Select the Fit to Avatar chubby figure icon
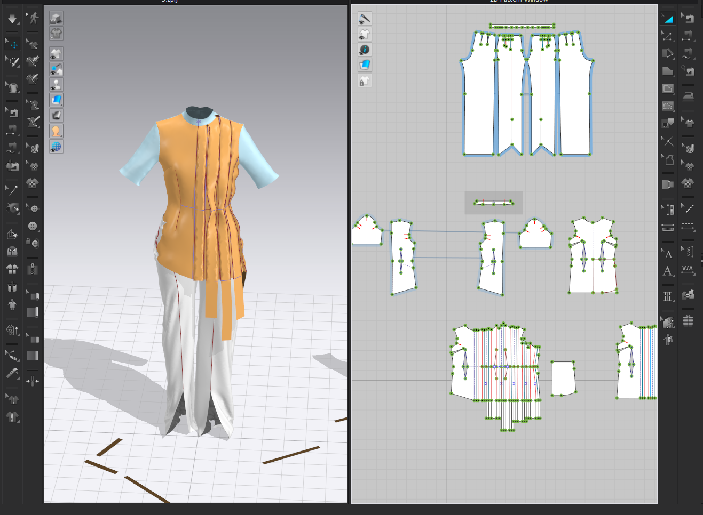Screen dimensions: 703x515 (12, 305)
